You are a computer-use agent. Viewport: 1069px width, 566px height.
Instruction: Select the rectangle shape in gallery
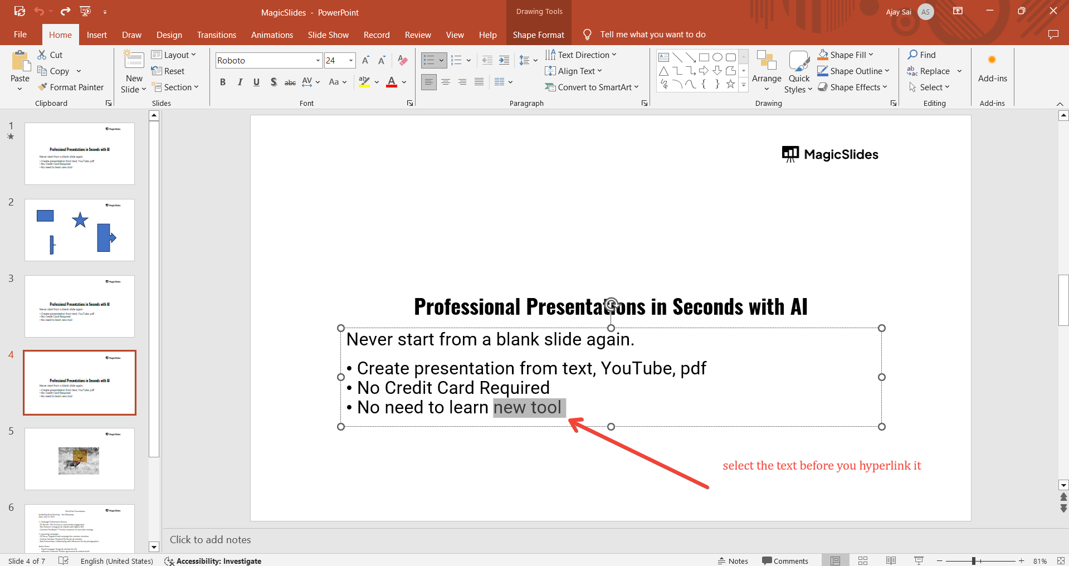(x=704, y=57)
